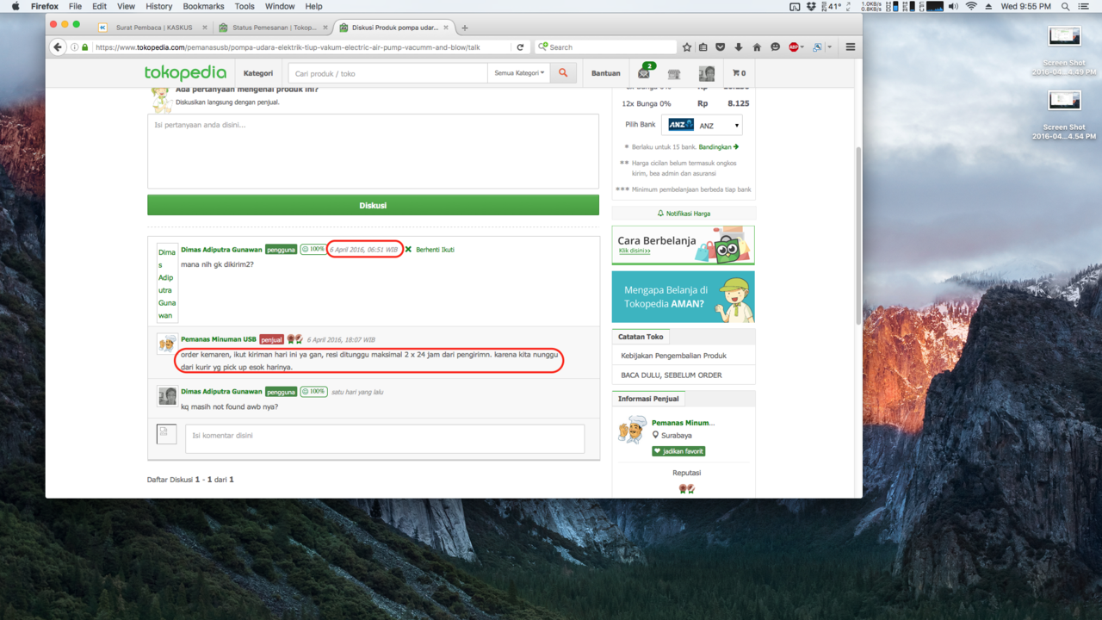Click the Firefox URL address bar

[301, 47]
